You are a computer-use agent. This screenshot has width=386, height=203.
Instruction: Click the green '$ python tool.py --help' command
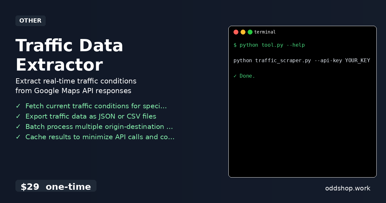[x=269, y=45]
